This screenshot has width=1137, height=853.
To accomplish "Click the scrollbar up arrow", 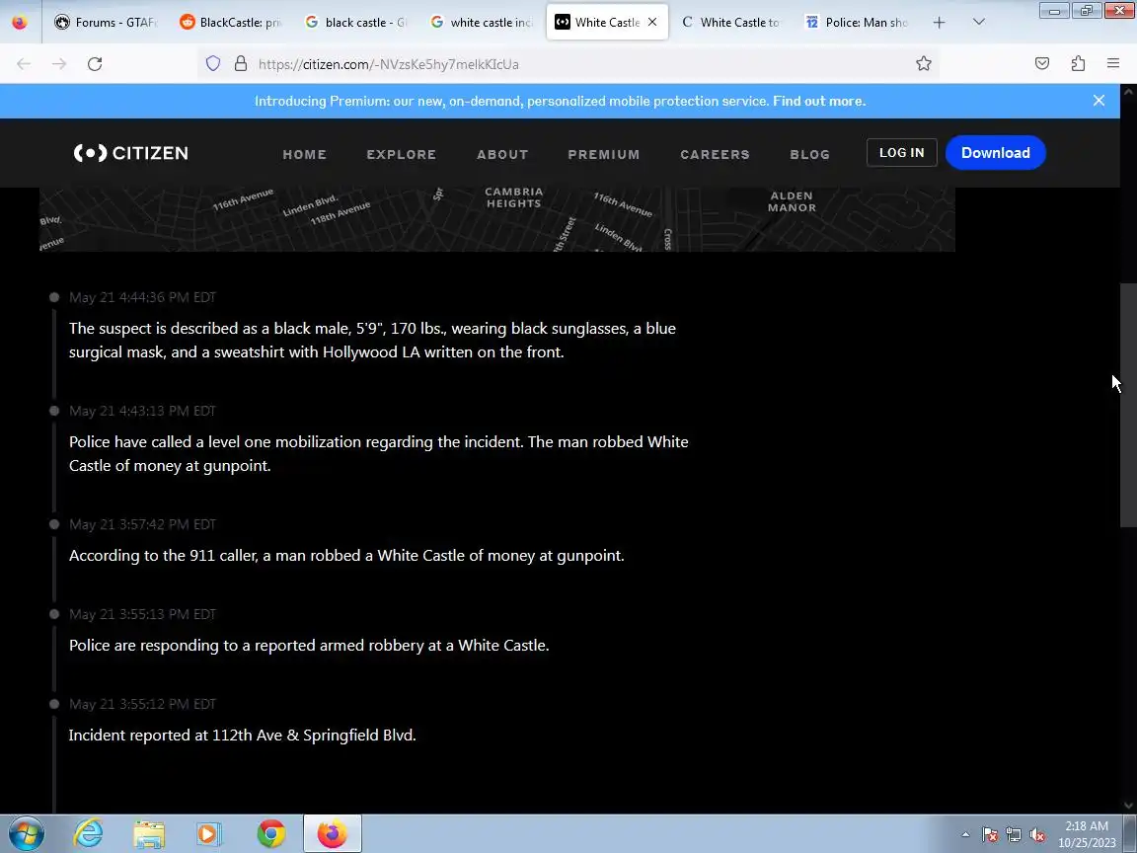I will coord(1128,92).
